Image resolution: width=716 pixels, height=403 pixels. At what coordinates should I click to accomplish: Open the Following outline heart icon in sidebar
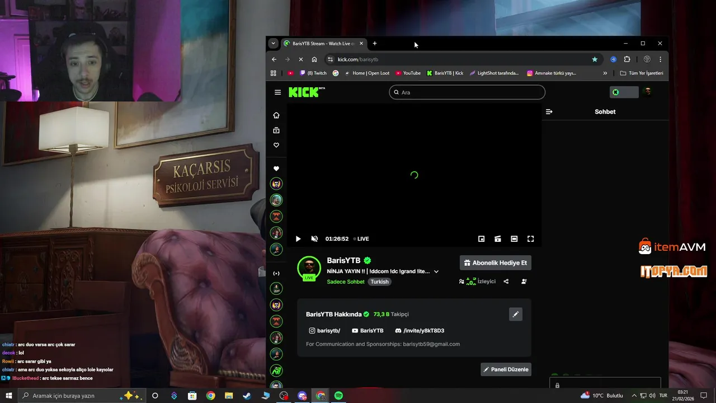click(x=276, y=145)
